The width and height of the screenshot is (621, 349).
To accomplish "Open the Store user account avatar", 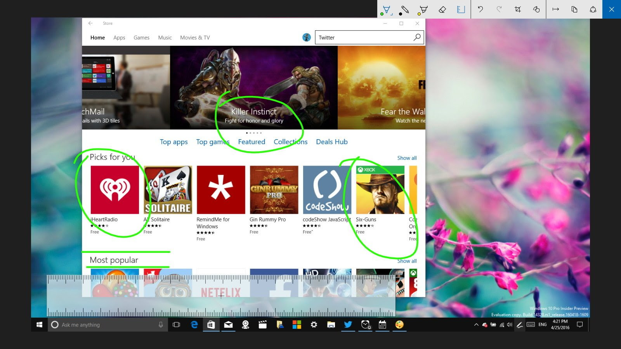I will 307,38.
